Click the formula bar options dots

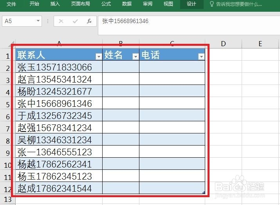(48, 21)
